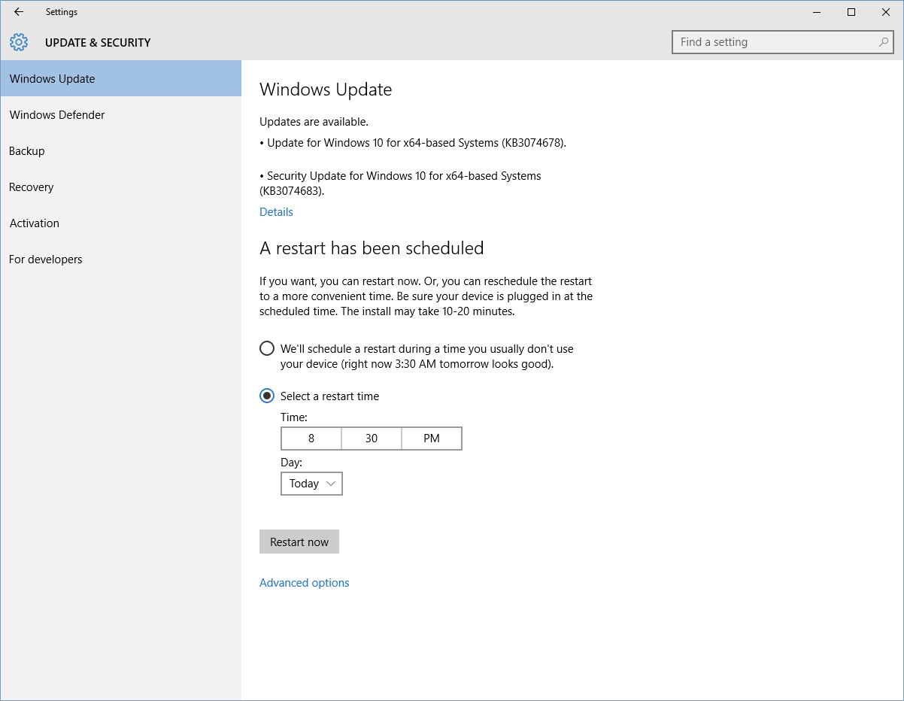Focus the Find a setting search box
The height and width of the screenshot is (701, 904).
coord(782,42)
